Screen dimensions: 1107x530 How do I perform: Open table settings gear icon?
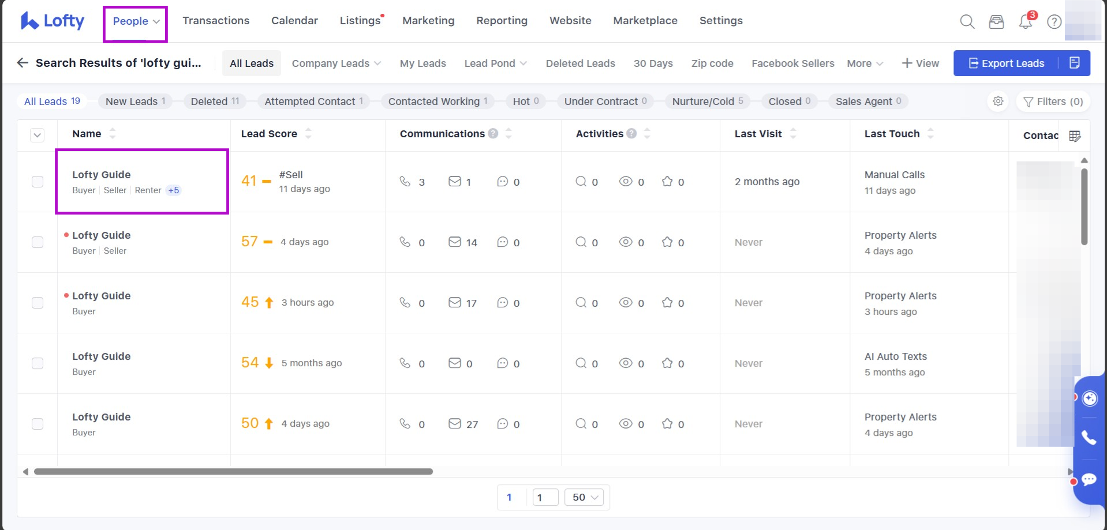tap(998, 102)
